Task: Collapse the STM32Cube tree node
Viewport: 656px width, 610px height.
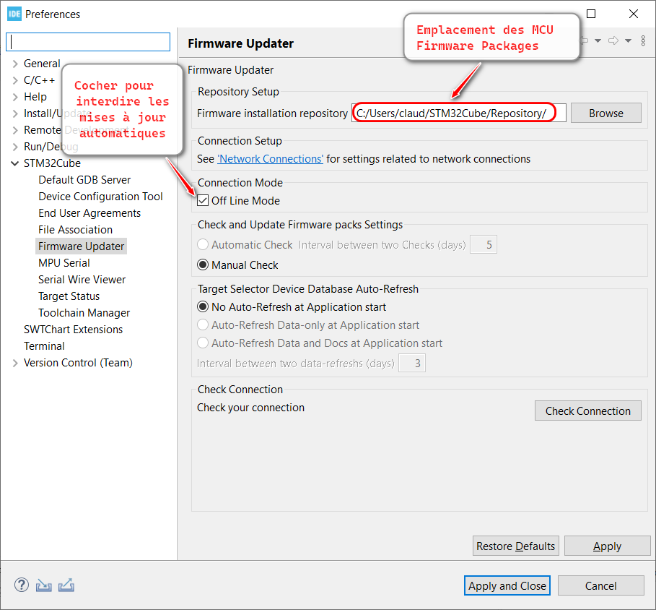Action: [15, 163]
